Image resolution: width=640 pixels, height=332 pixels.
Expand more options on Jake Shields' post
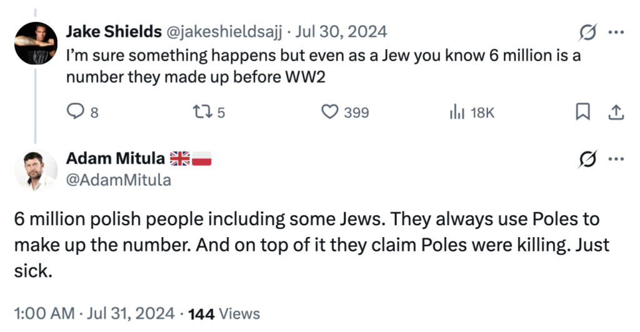point(616,32)
